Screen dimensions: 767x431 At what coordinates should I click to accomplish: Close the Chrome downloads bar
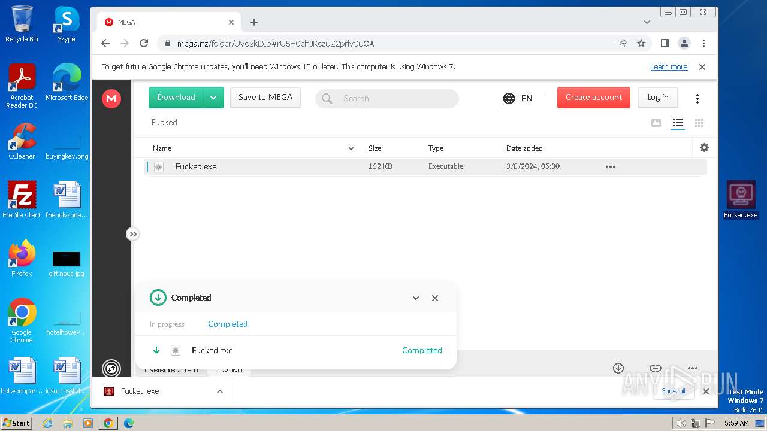(x=706, y=391)
